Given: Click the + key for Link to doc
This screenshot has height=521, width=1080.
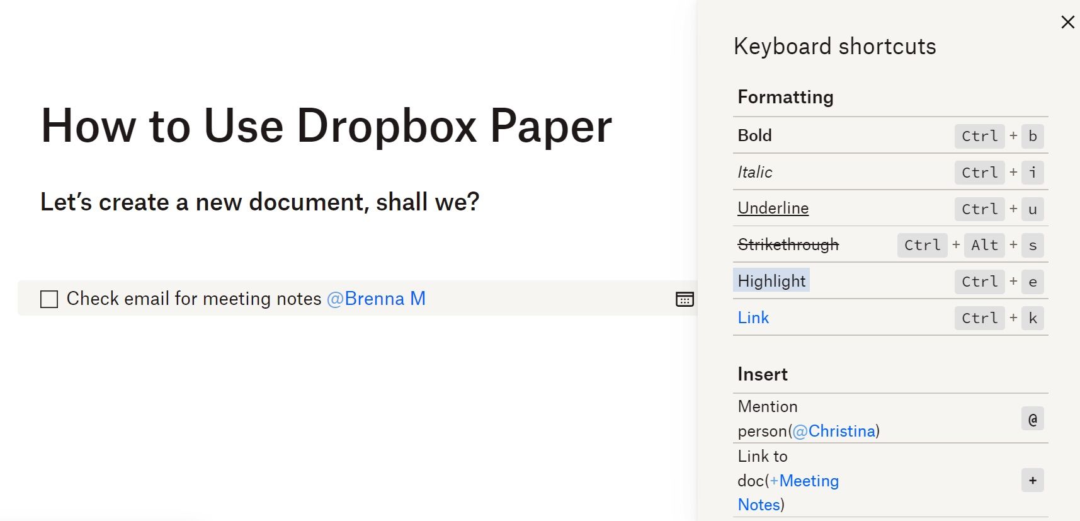Looking at the screenshot, I should pos(1032,481).
